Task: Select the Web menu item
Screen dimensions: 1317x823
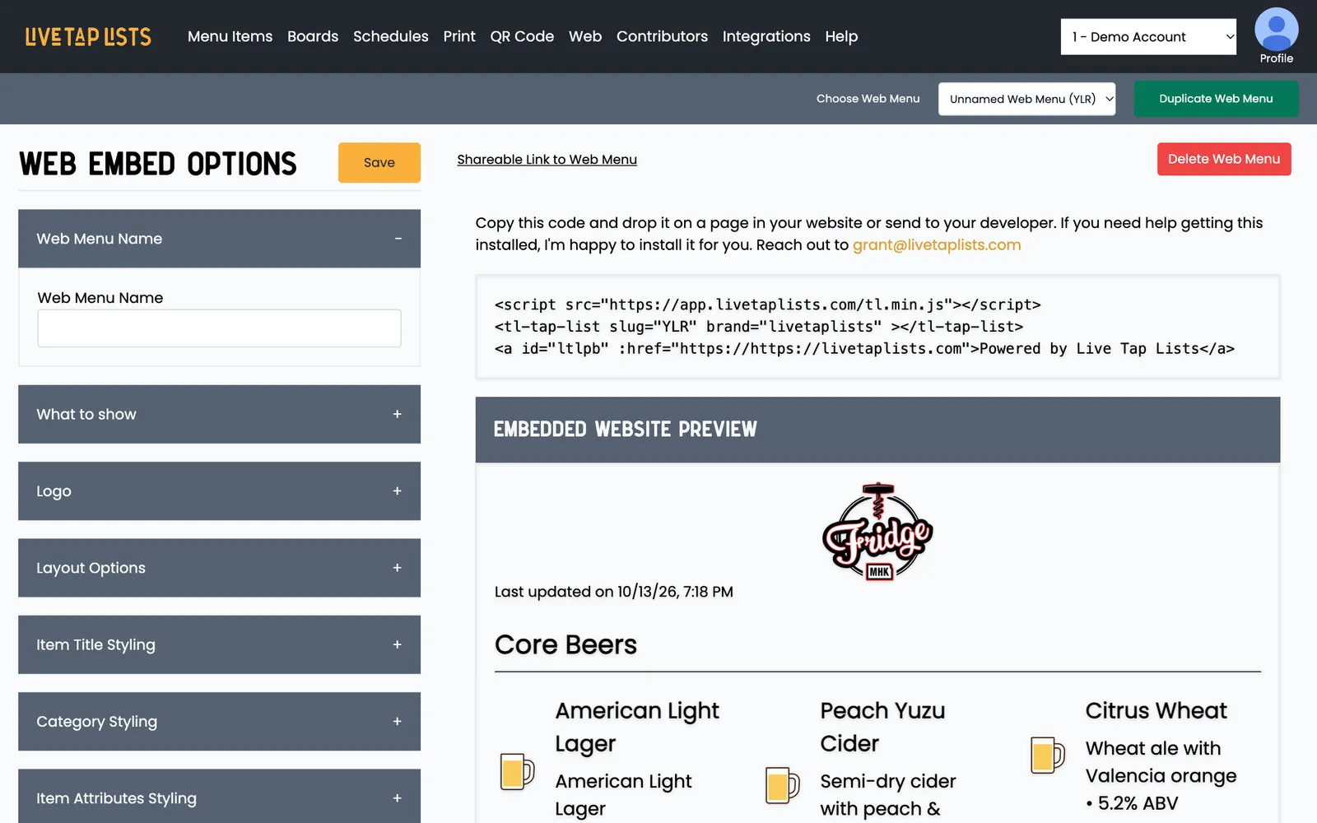Action: (585, 36)
